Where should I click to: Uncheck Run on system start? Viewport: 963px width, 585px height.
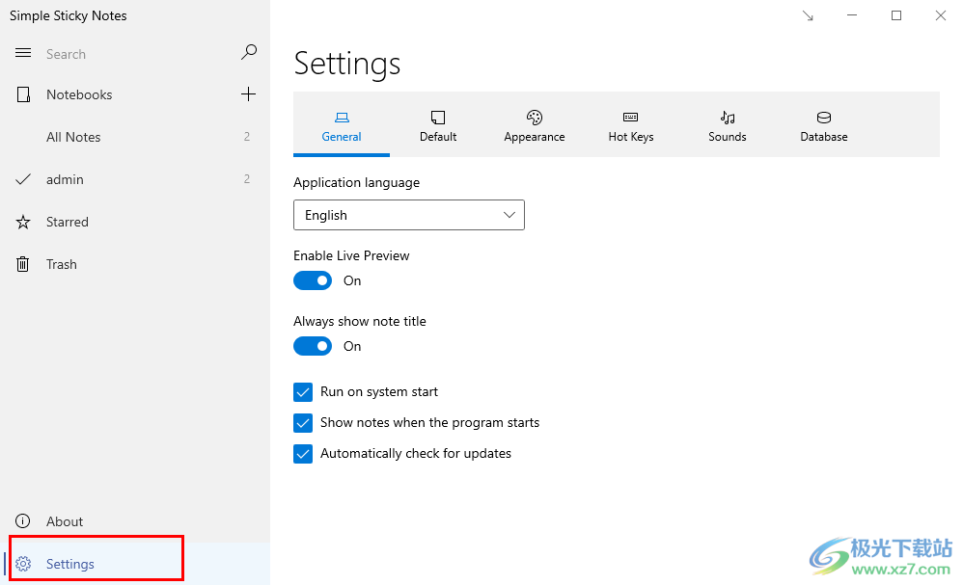303,392
